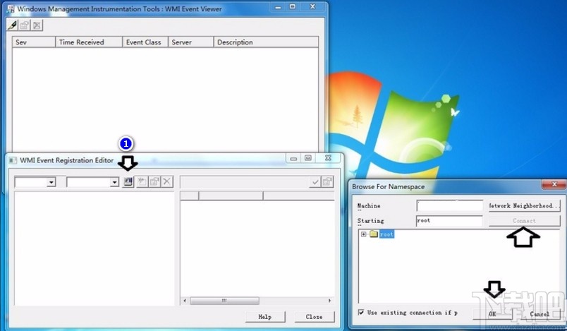
Task: Click the Network Neighborhood button
Action: tap(525, 205)
